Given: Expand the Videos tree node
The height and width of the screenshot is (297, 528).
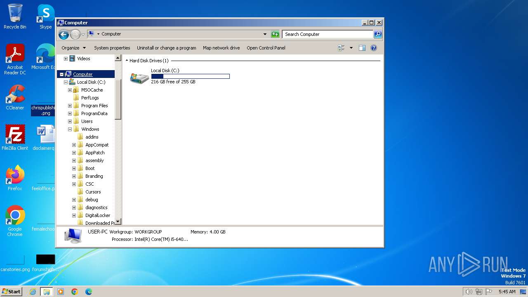Looking at the screenshot, I should pos(66,59).
